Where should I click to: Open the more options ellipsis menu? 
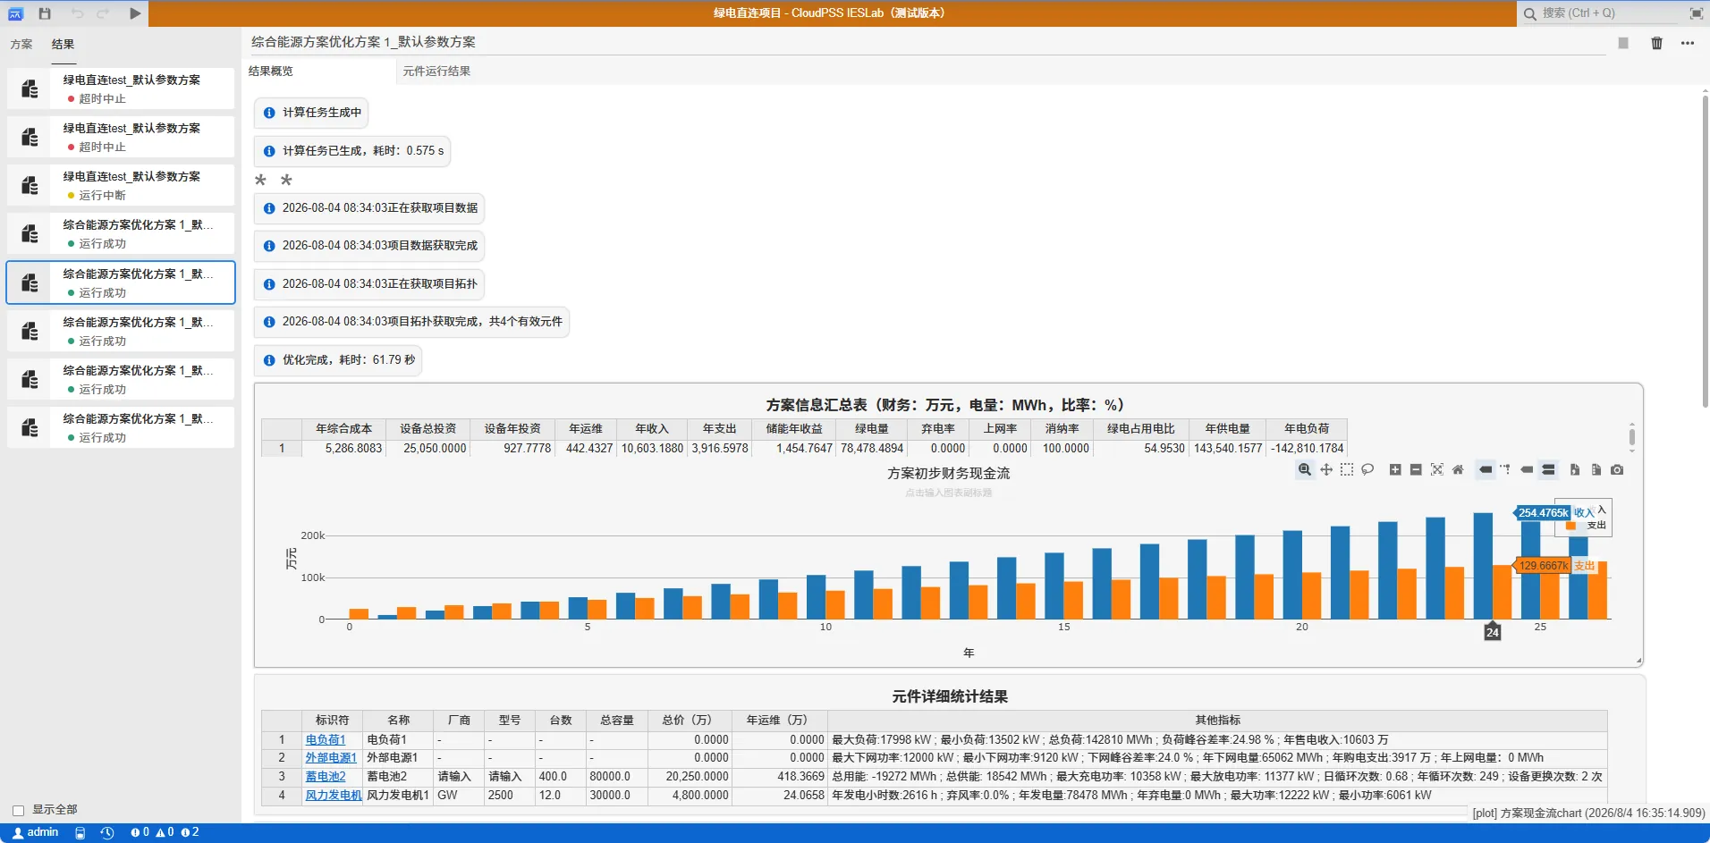(1688, 43)
